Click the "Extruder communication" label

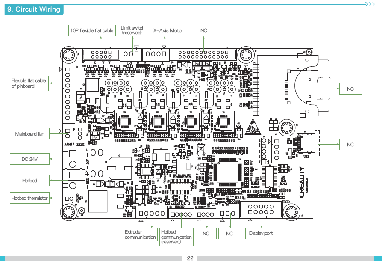(x=140, y=235)
